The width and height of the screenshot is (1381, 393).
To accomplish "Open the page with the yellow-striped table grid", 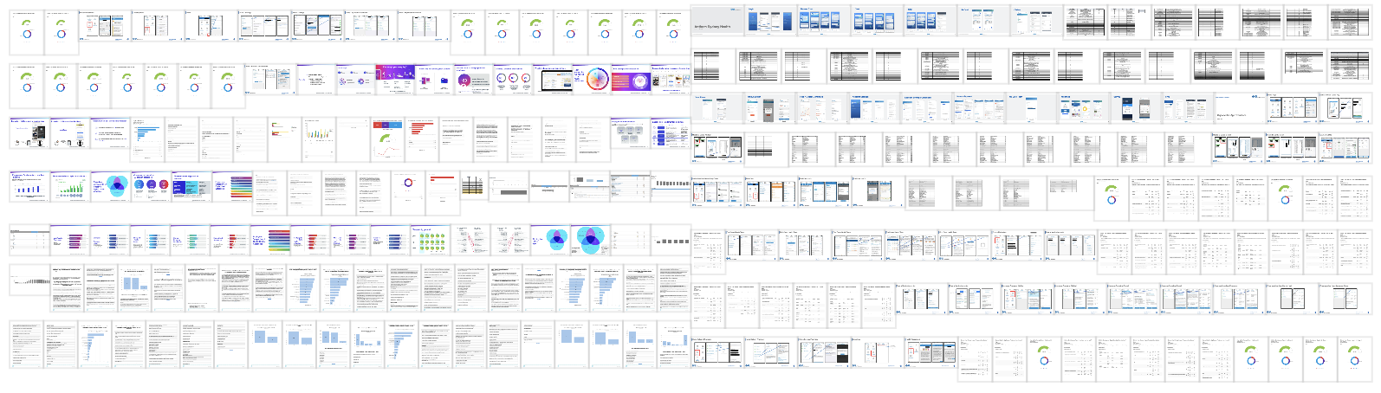I will pyautogui.click(x=472, y=186).
